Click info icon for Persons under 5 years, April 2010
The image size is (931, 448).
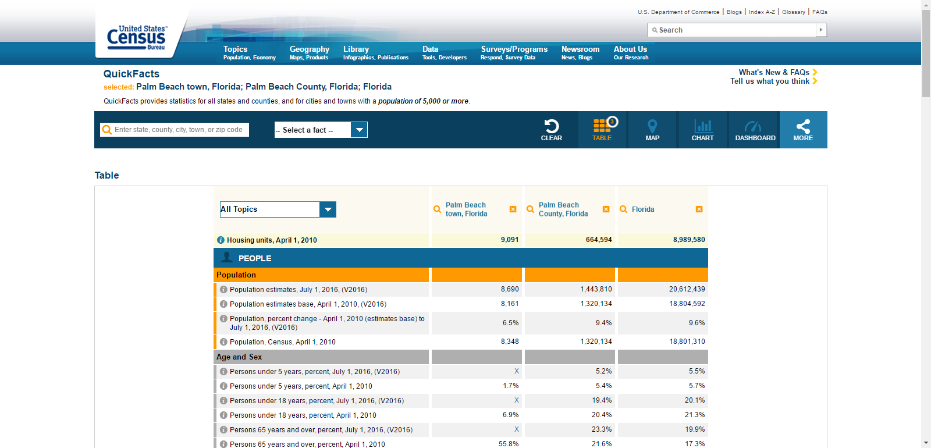[223, 386]
